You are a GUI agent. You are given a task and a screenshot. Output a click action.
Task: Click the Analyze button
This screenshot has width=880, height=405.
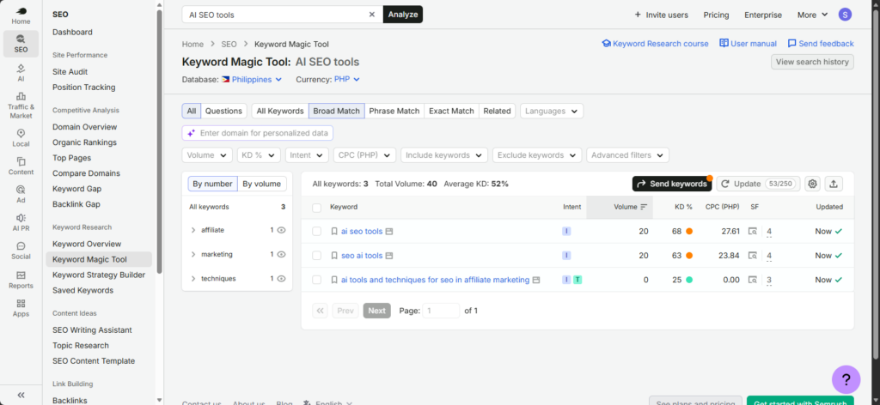(x=403, y=15)
